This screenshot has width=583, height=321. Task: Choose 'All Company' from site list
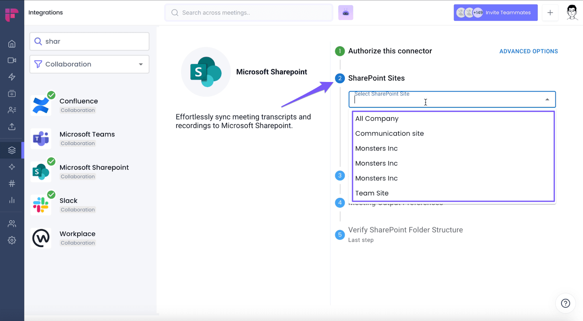coord(453,118)
